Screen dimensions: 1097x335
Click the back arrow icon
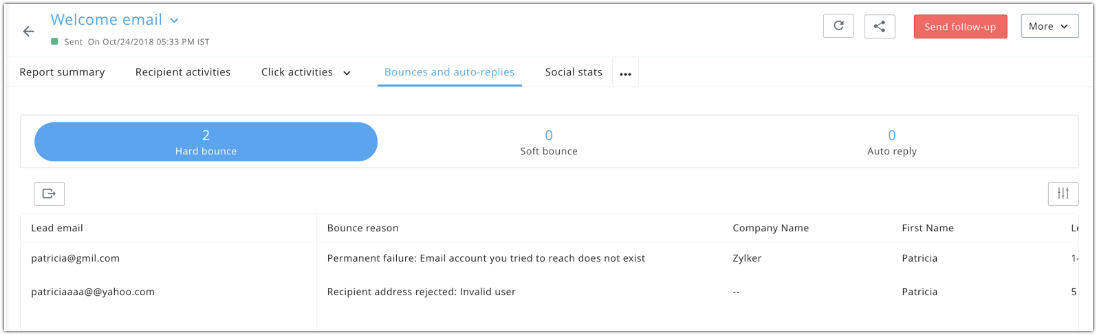pyautogui.click(x=28, y=32)
